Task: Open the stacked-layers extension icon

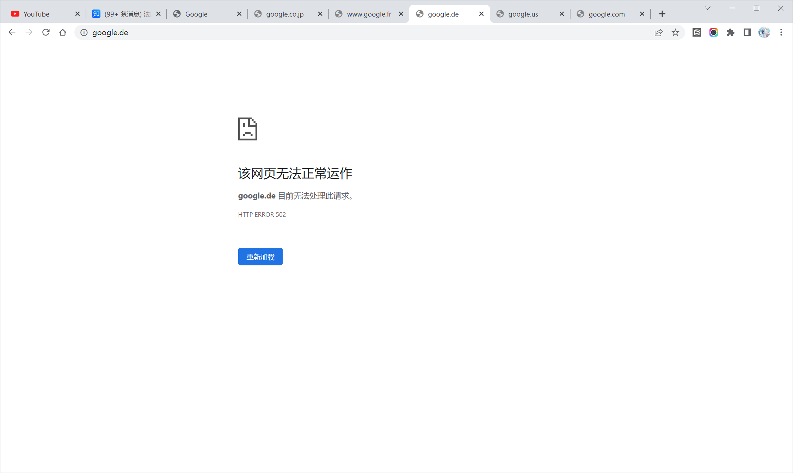Action: (697, 32)
